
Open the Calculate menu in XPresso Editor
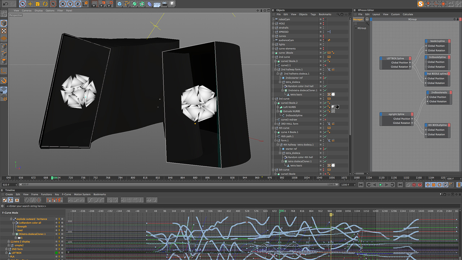408,14
